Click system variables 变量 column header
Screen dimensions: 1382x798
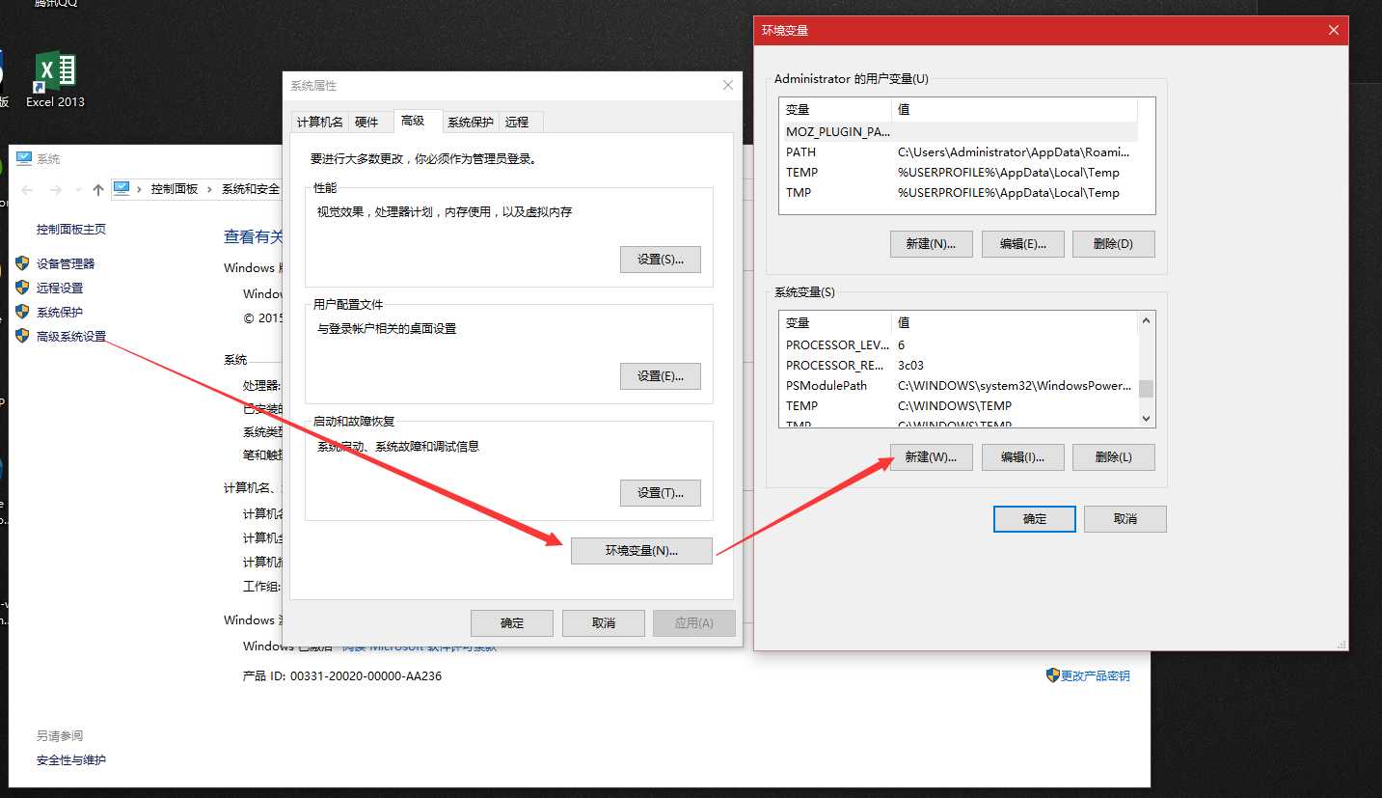pyautogui.click(x=835, y=322)
